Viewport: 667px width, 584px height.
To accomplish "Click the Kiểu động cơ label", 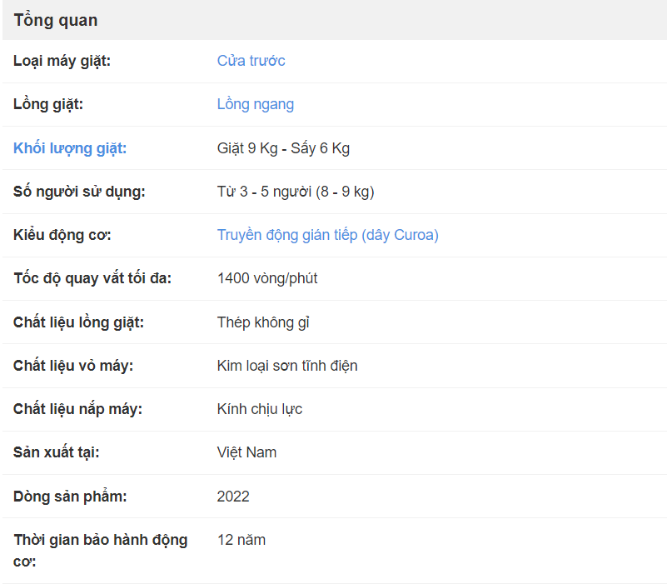I will [62, 235].
